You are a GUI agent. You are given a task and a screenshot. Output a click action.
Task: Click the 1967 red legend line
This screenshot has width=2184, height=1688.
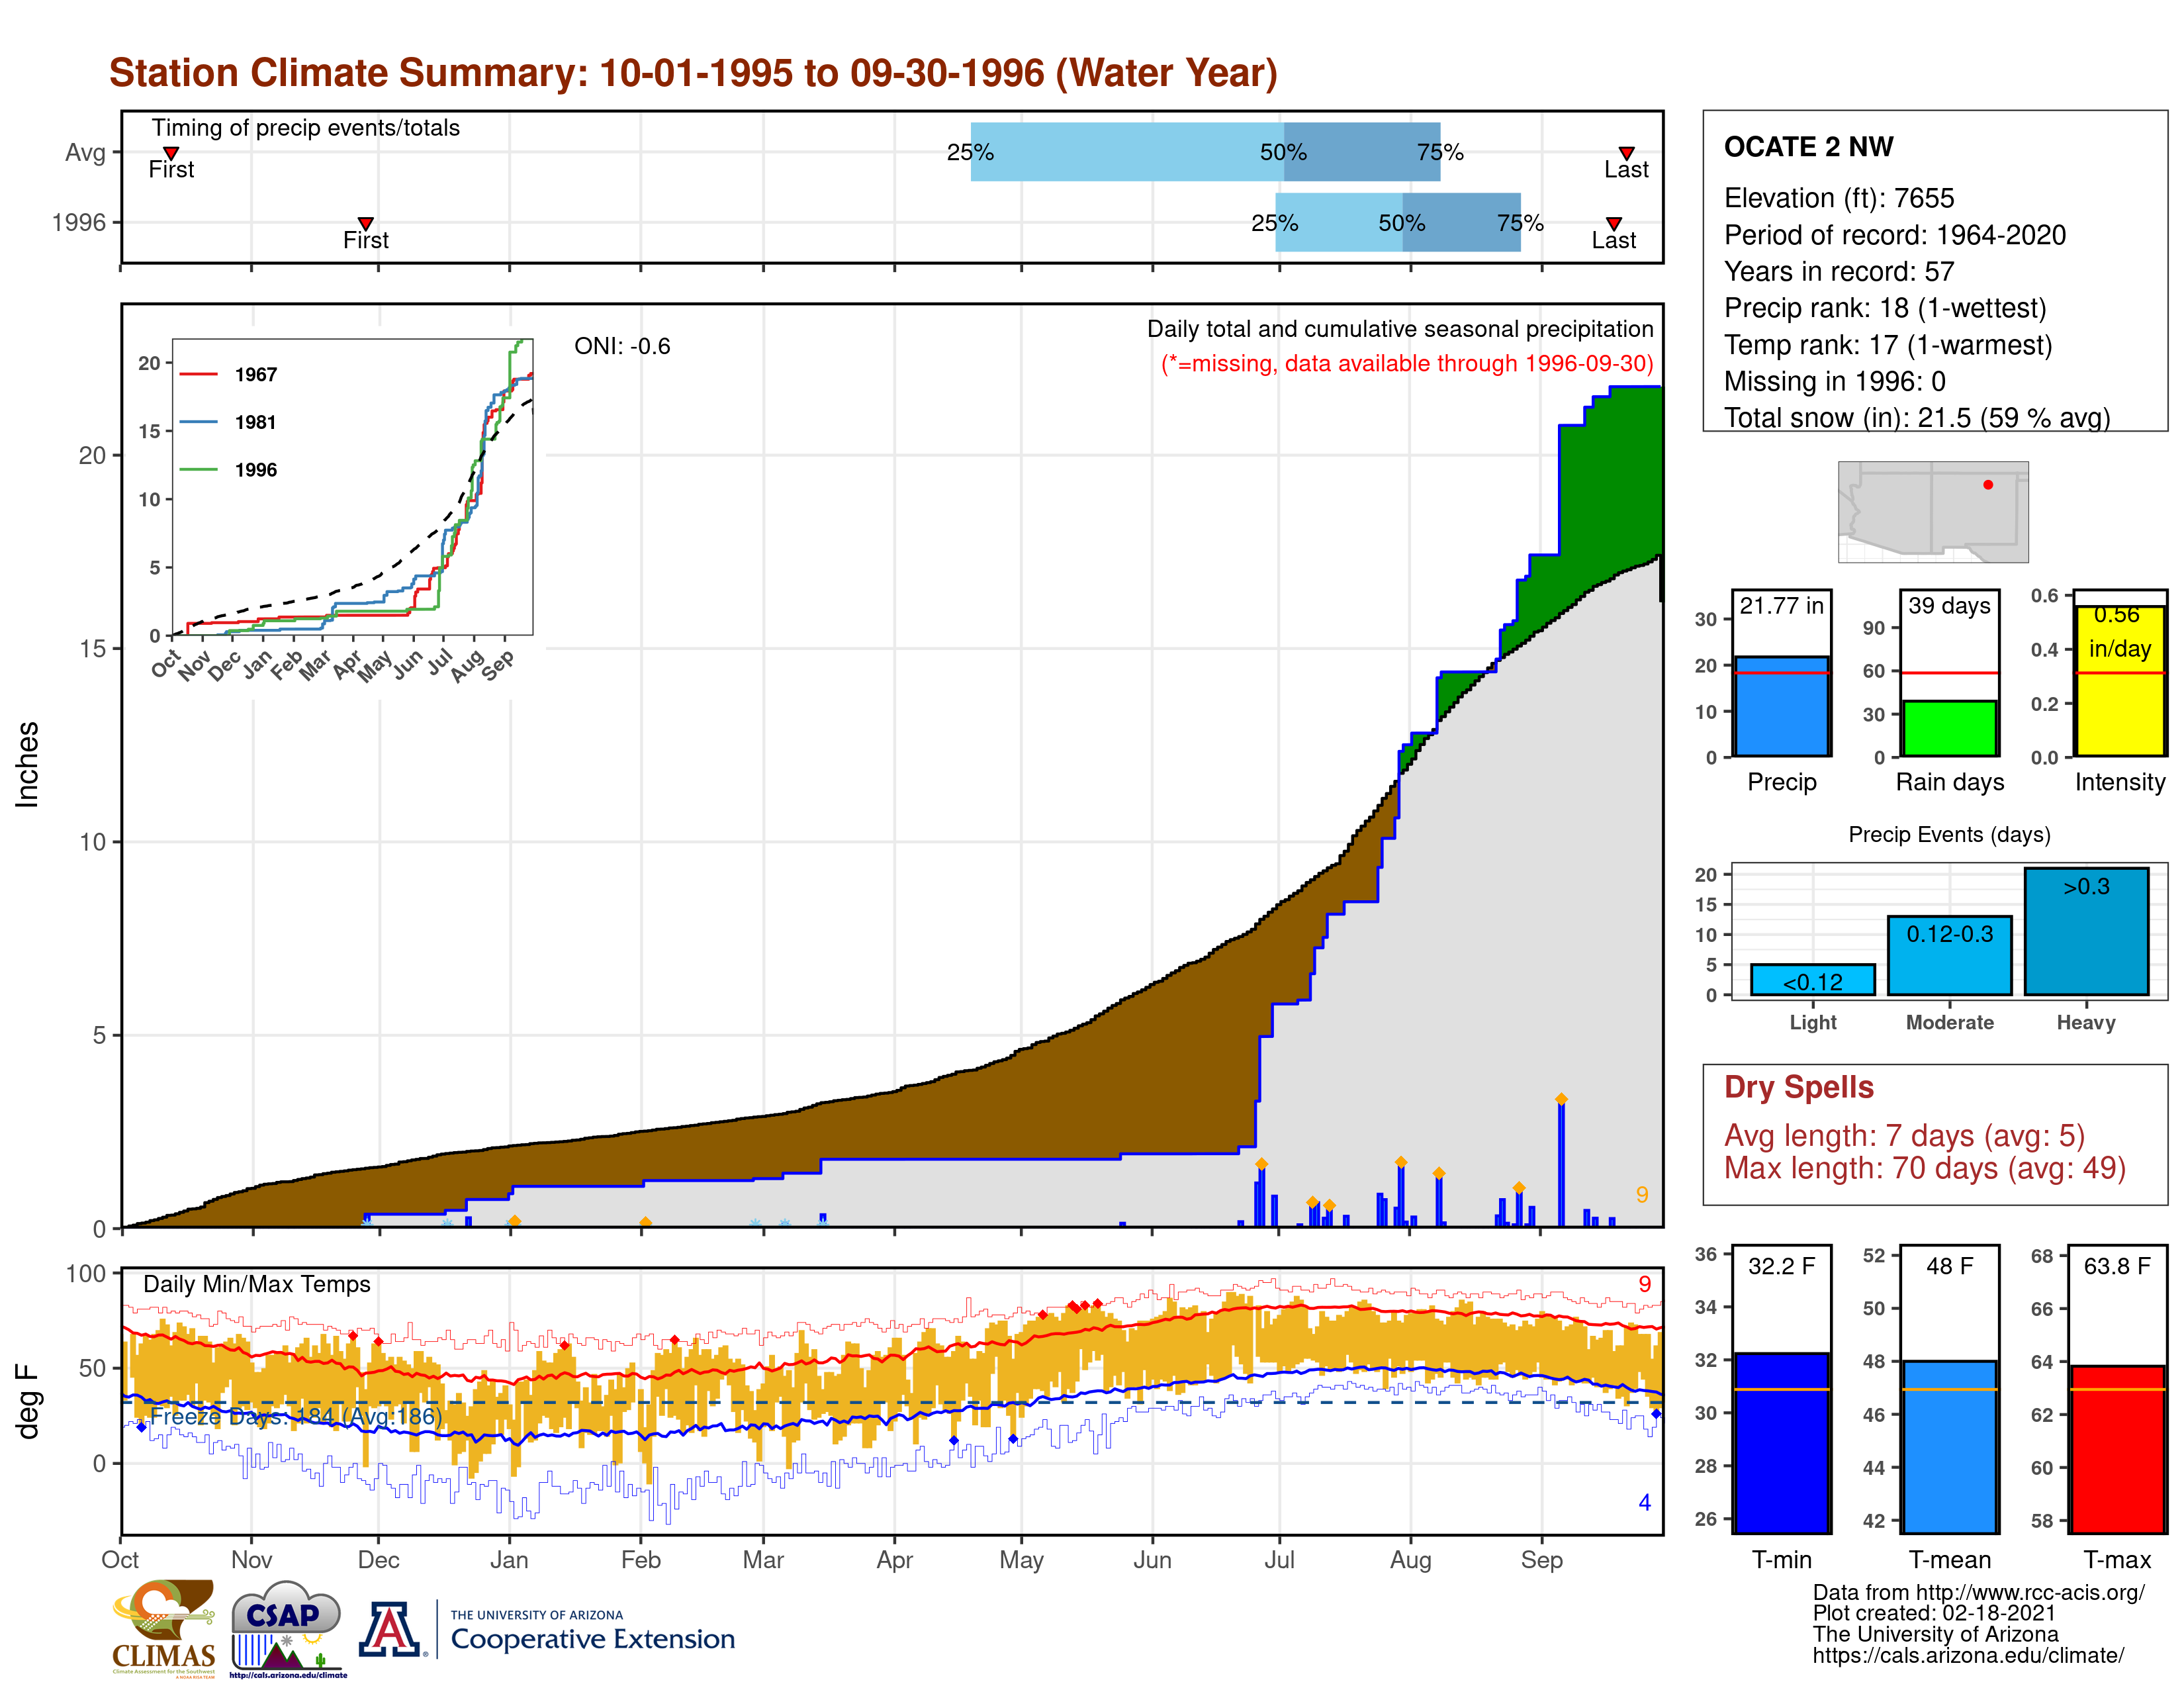click(198, 374)
